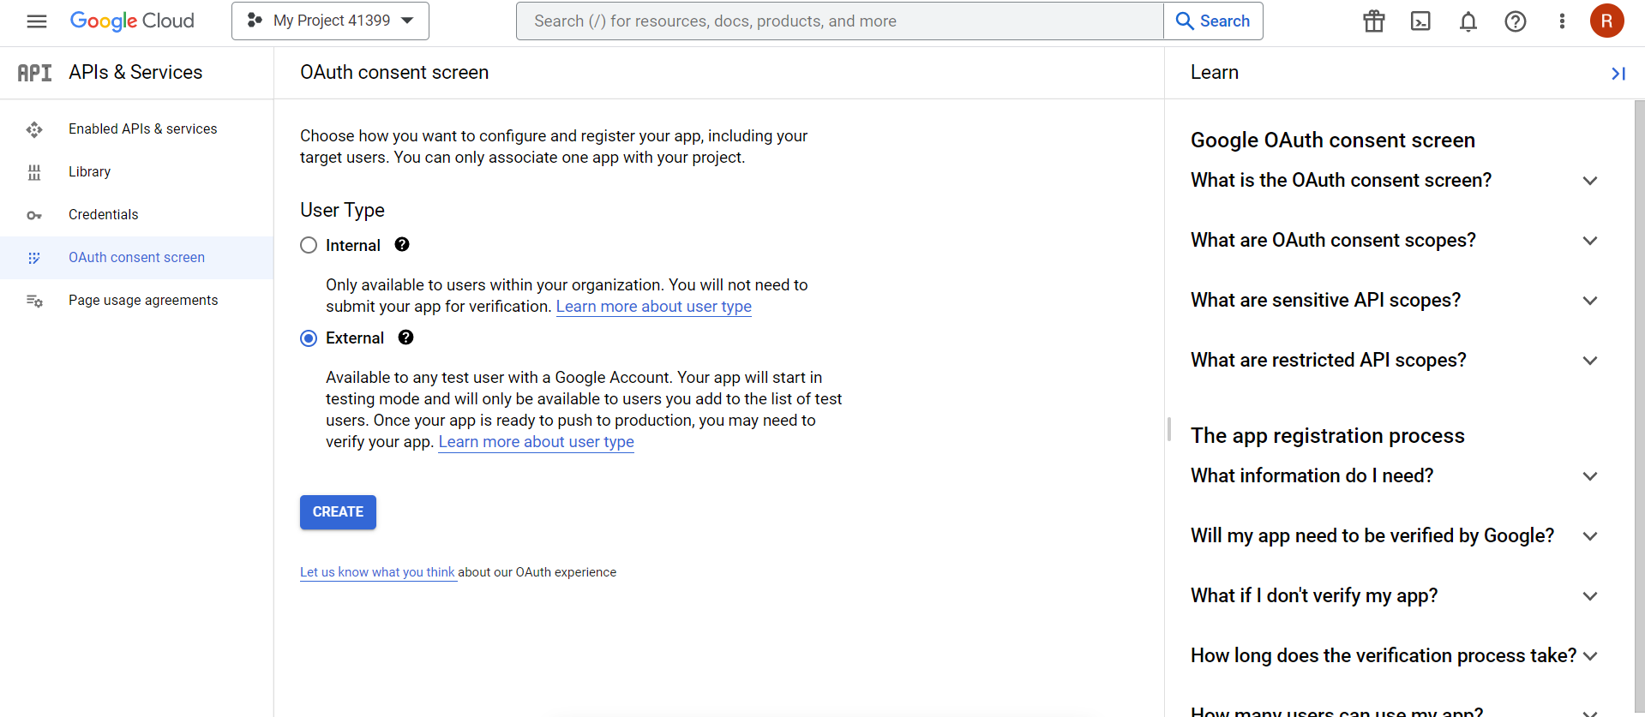
Task: Click The app registration process heading
Action: [x=1328, y=436]
